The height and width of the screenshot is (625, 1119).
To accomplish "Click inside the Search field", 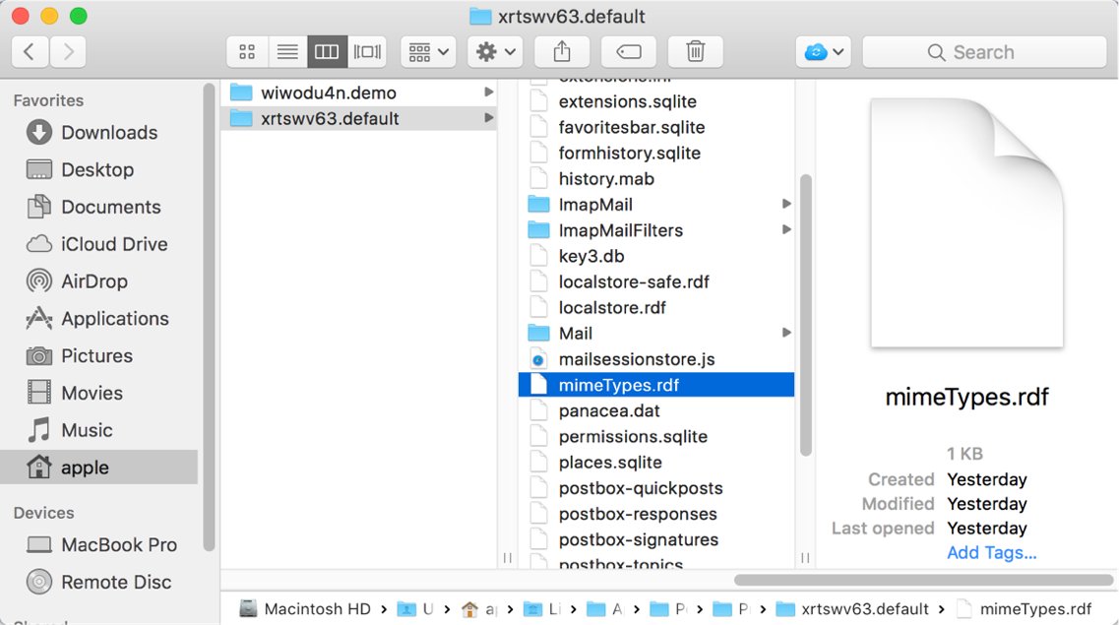I will coord(984,51).
